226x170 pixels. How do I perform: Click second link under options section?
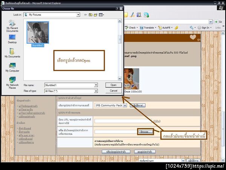(x=24, y=132)
